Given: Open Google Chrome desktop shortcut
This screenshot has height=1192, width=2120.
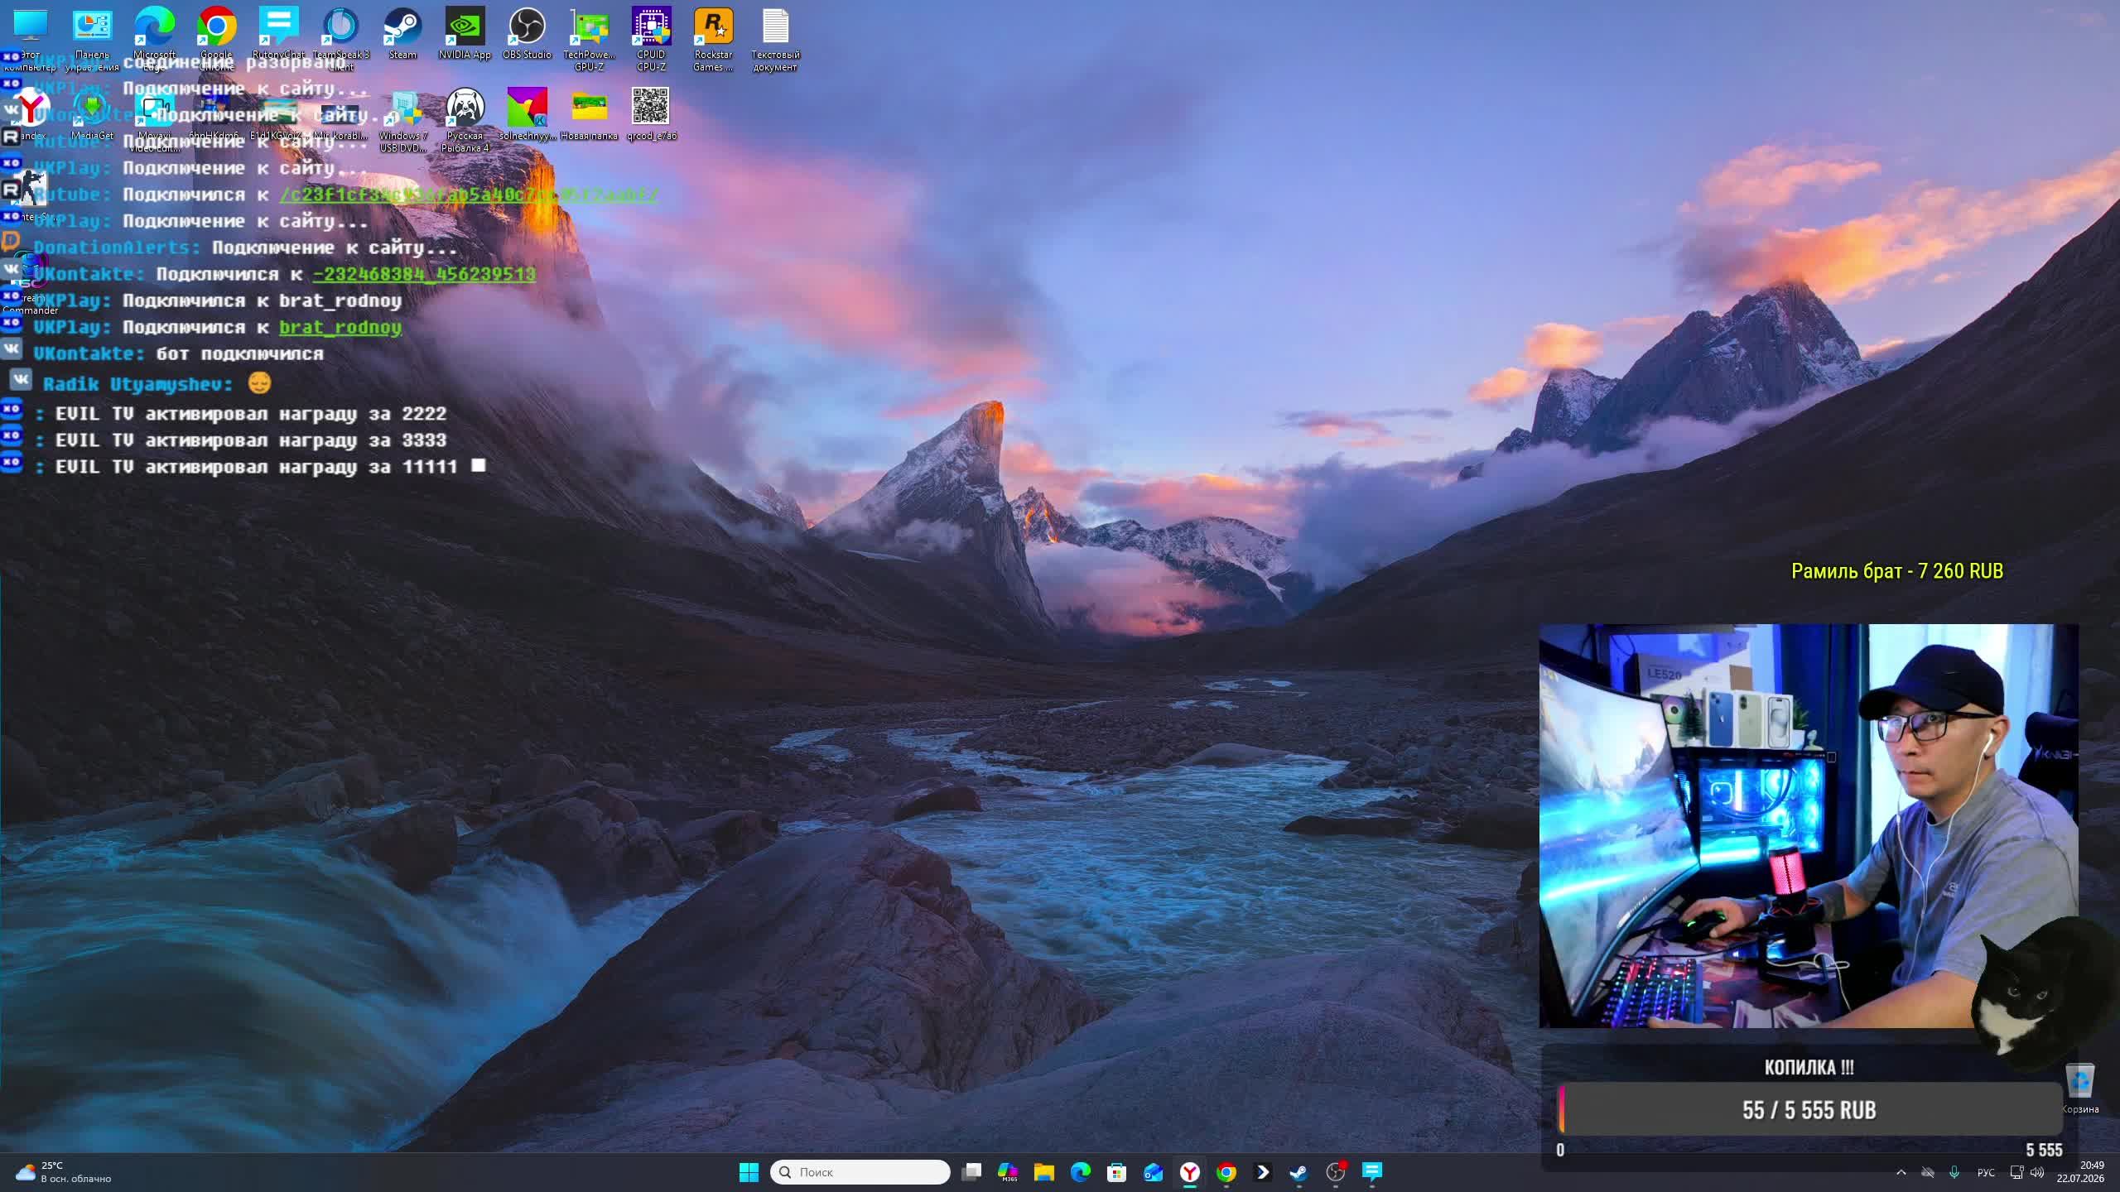Looking at the screenshot, I should [x=216, y=38].
